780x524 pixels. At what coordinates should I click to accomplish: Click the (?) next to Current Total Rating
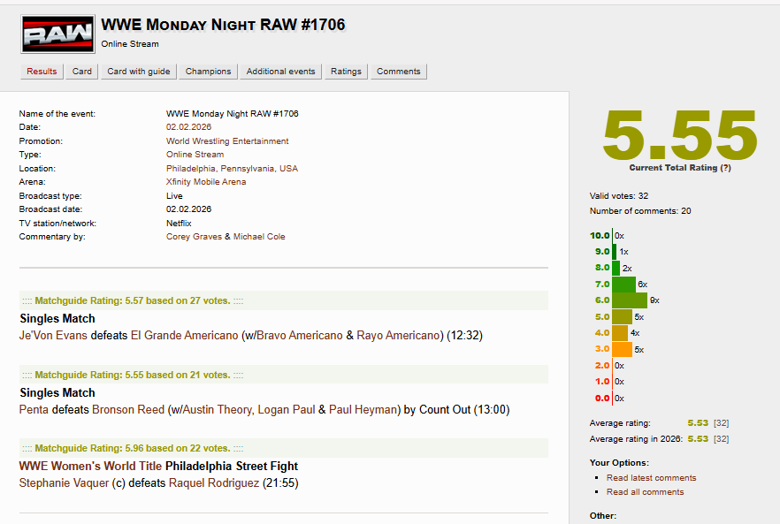[725, 168]
